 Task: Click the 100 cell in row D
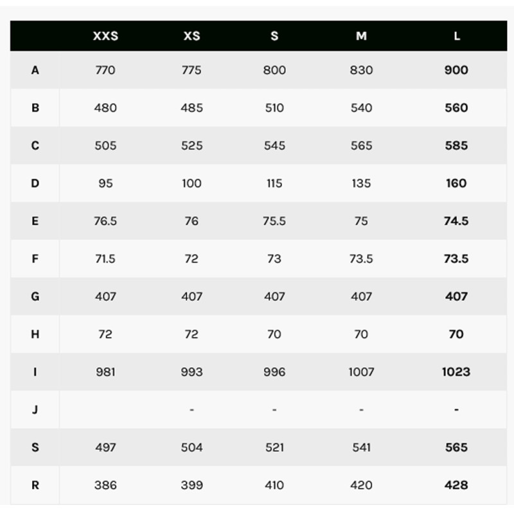pyautogui.click(x=191, y=183)
